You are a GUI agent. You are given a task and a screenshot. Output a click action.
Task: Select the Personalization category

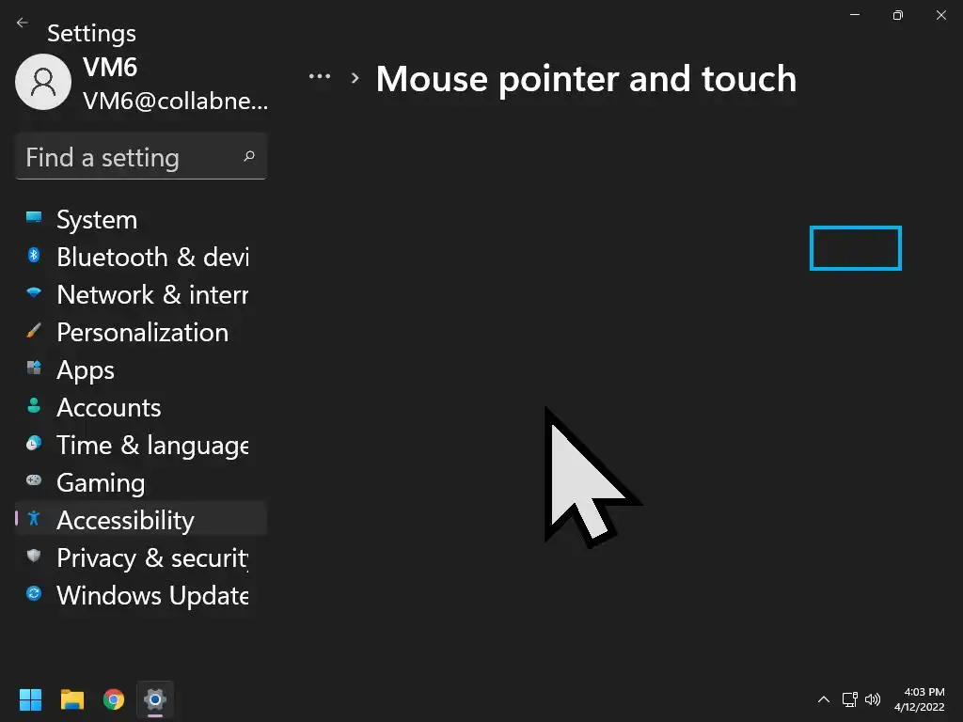coord(141,333)
